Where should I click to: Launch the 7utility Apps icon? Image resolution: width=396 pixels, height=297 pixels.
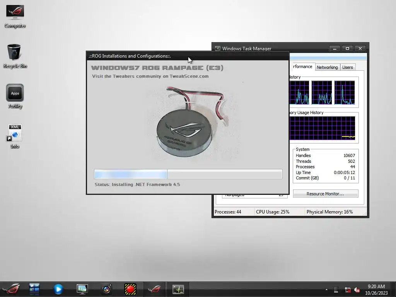(15, 96)
